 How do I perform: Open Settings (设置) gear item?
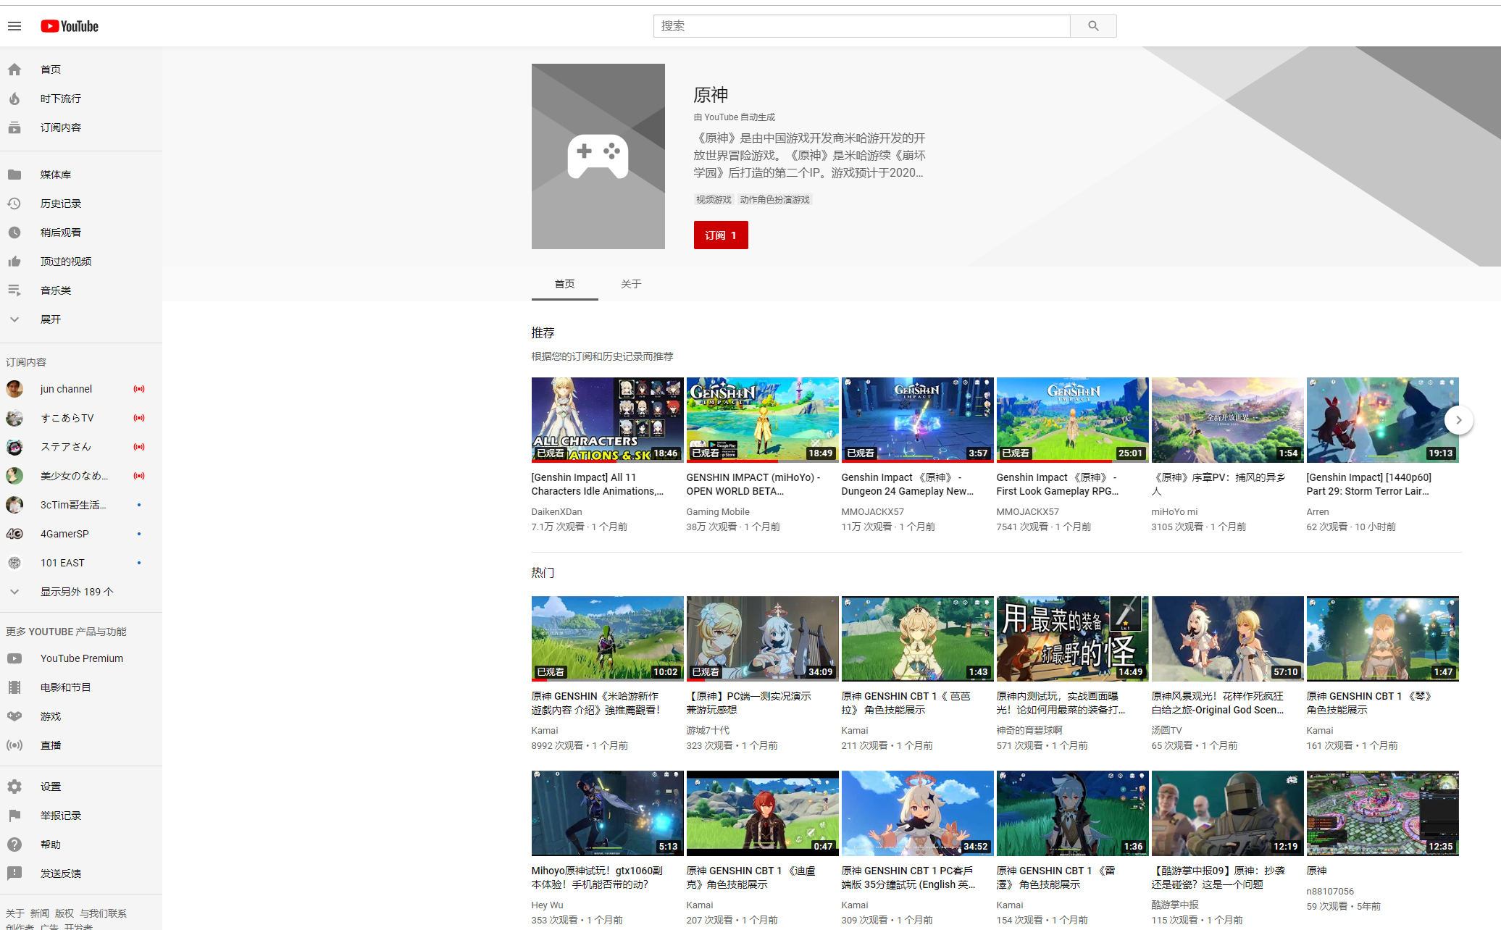click(x=51, y=787)
